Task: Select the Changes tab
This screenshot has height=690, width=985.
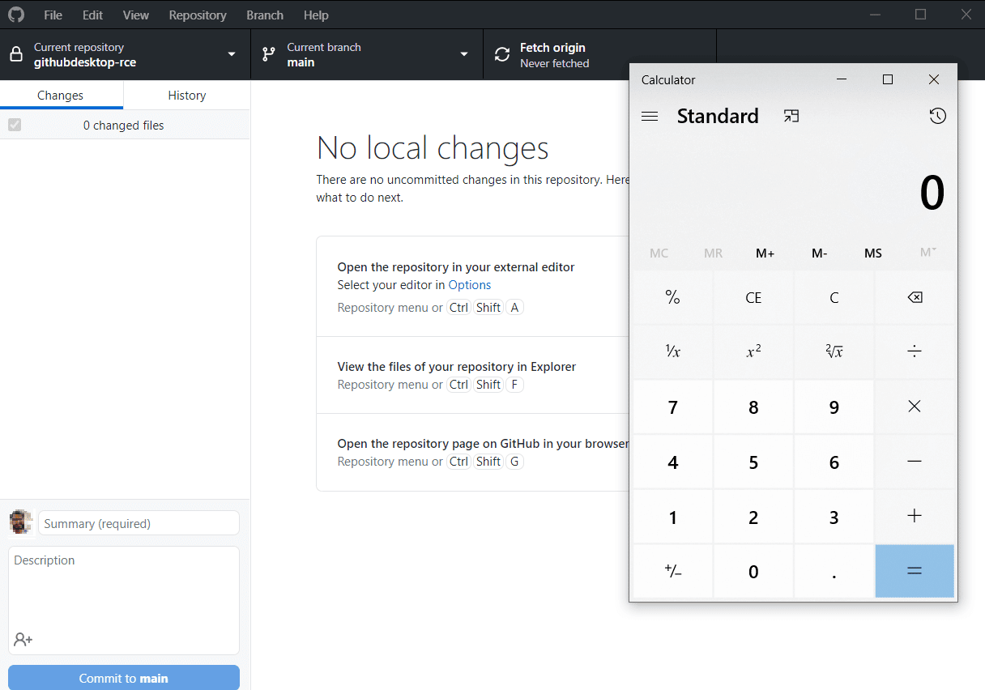Action: [x=61, y=95]
